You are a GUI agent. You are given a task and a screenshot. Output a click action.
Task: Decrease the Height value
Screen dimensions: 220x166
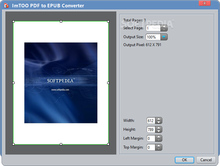pyautogui.click(x=159, y=131)
